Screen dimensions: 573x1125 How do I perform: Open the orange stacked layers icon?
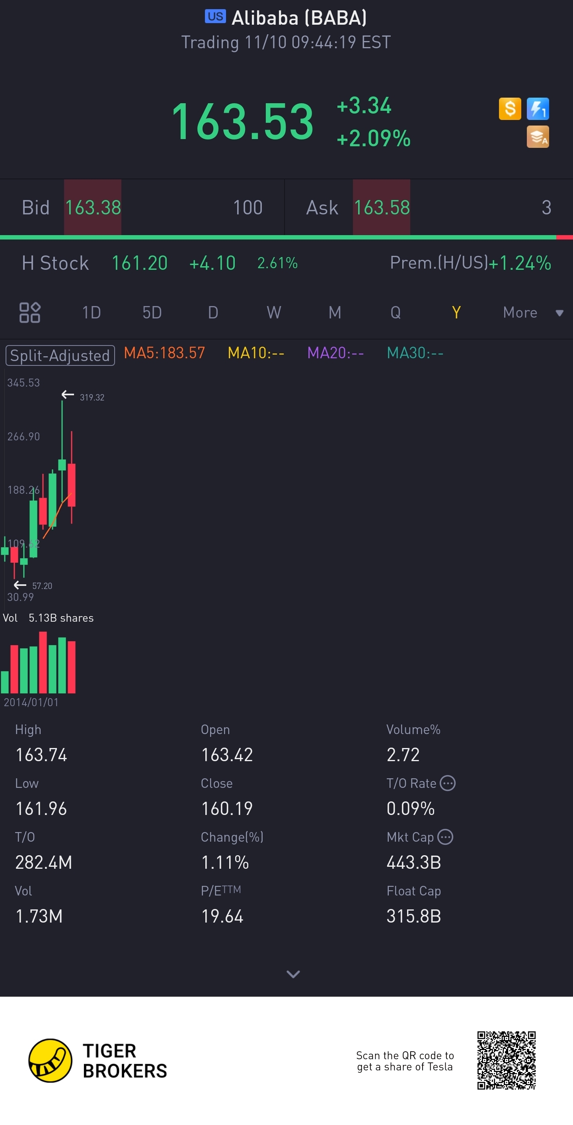[537, 137]
